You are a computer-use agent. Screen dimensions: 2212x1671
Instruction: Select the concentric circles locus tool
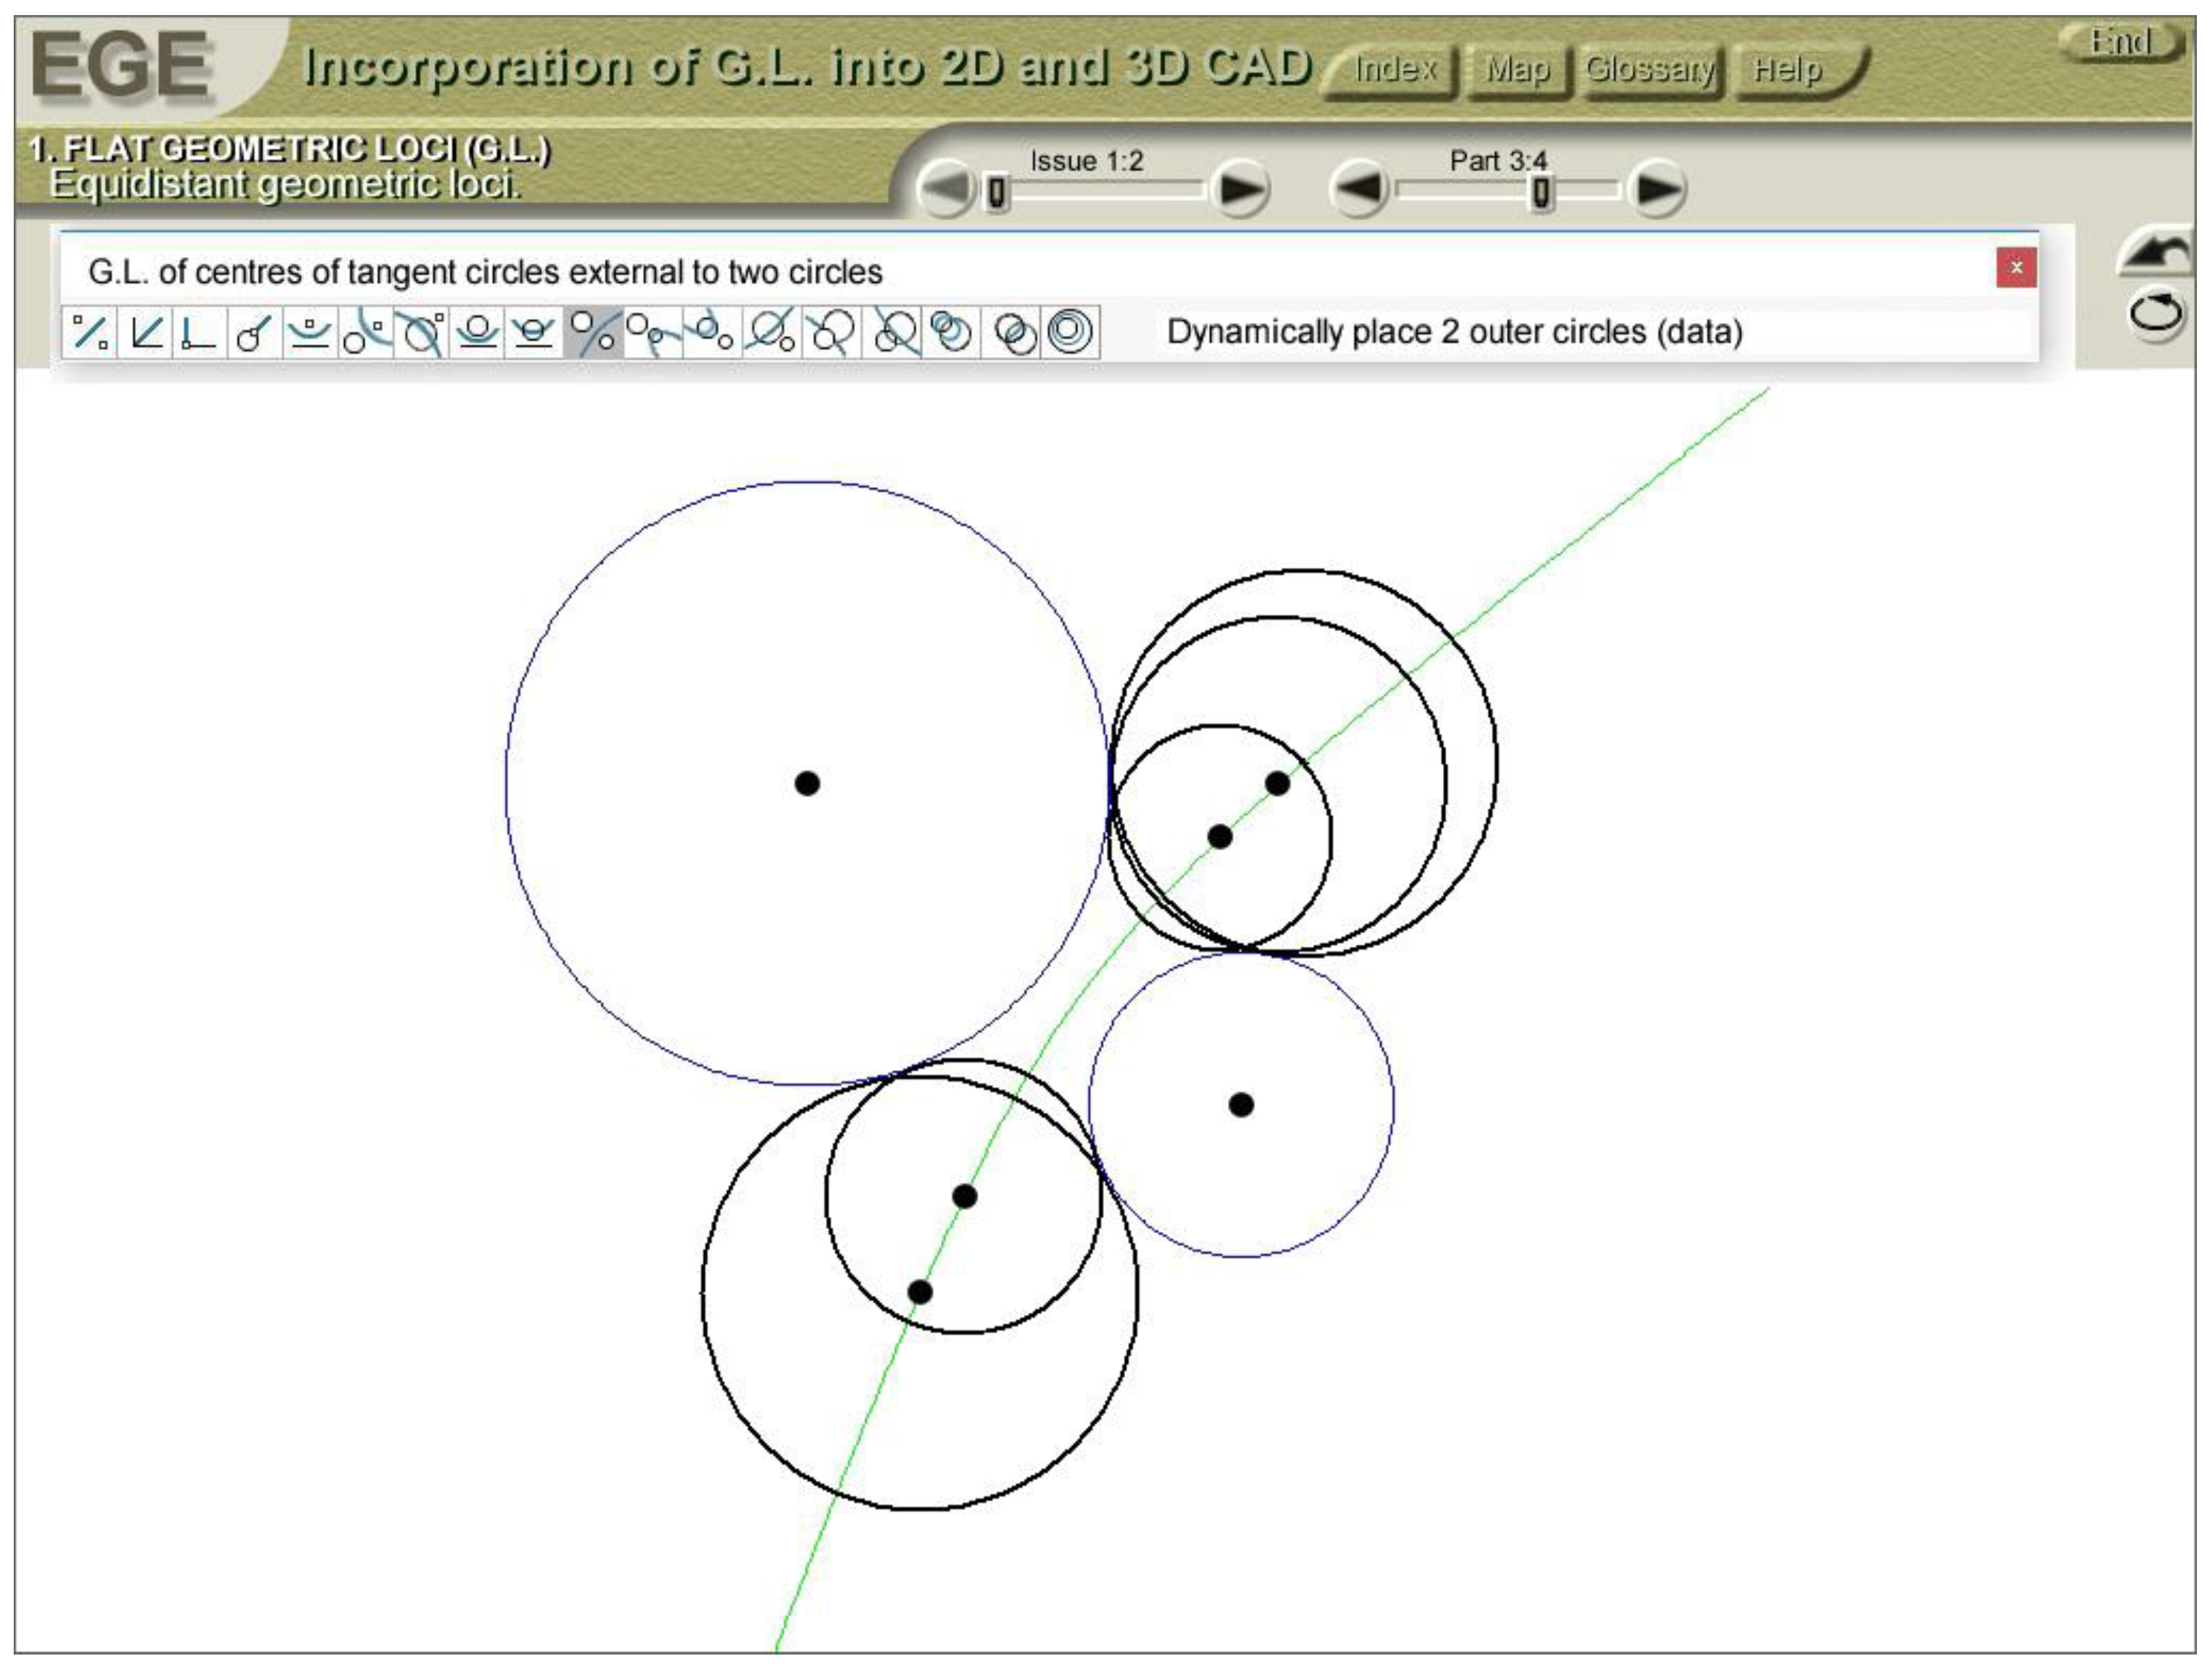[x=1070, y=332]
